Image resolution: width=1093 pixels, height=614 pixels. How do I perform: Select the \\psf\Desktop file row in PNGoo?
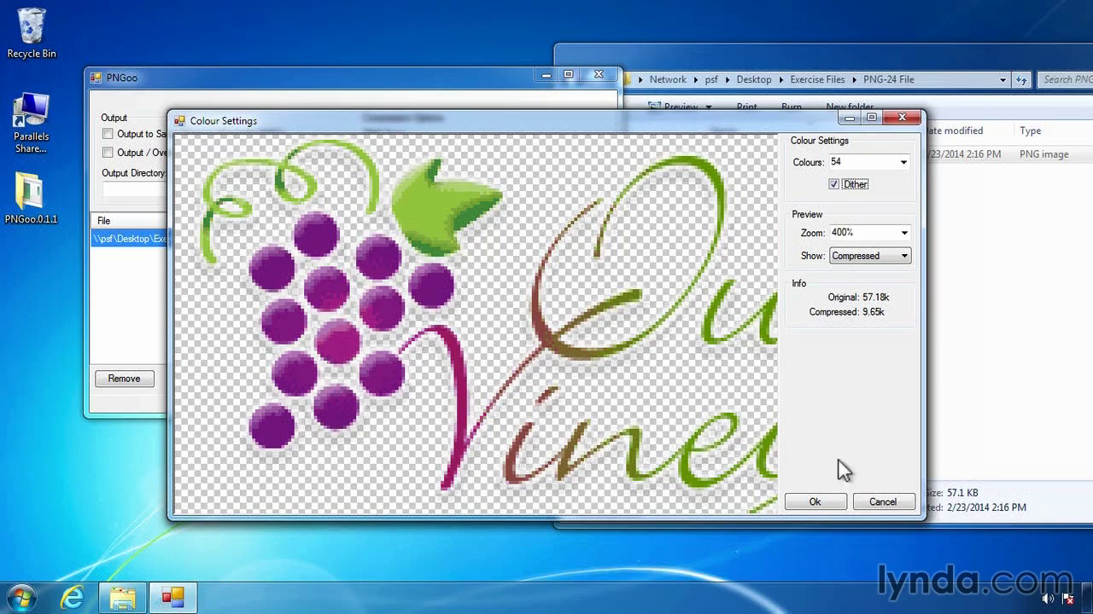pyautogui.click(x=130, y=239)
